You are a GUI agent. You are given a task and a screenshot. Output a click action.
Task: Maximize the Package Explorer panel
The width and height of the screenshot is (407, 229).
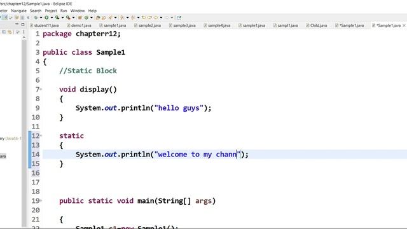click(23, 24)
